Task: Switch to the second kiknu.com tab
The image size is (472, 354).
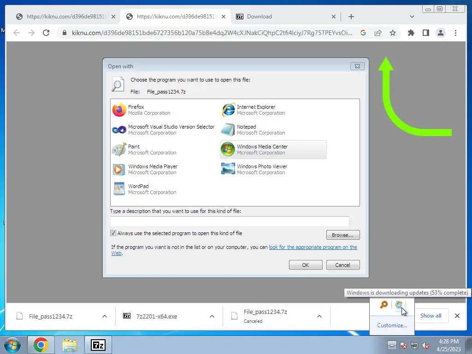Action: pyautogui.click(x=176, y=17)
